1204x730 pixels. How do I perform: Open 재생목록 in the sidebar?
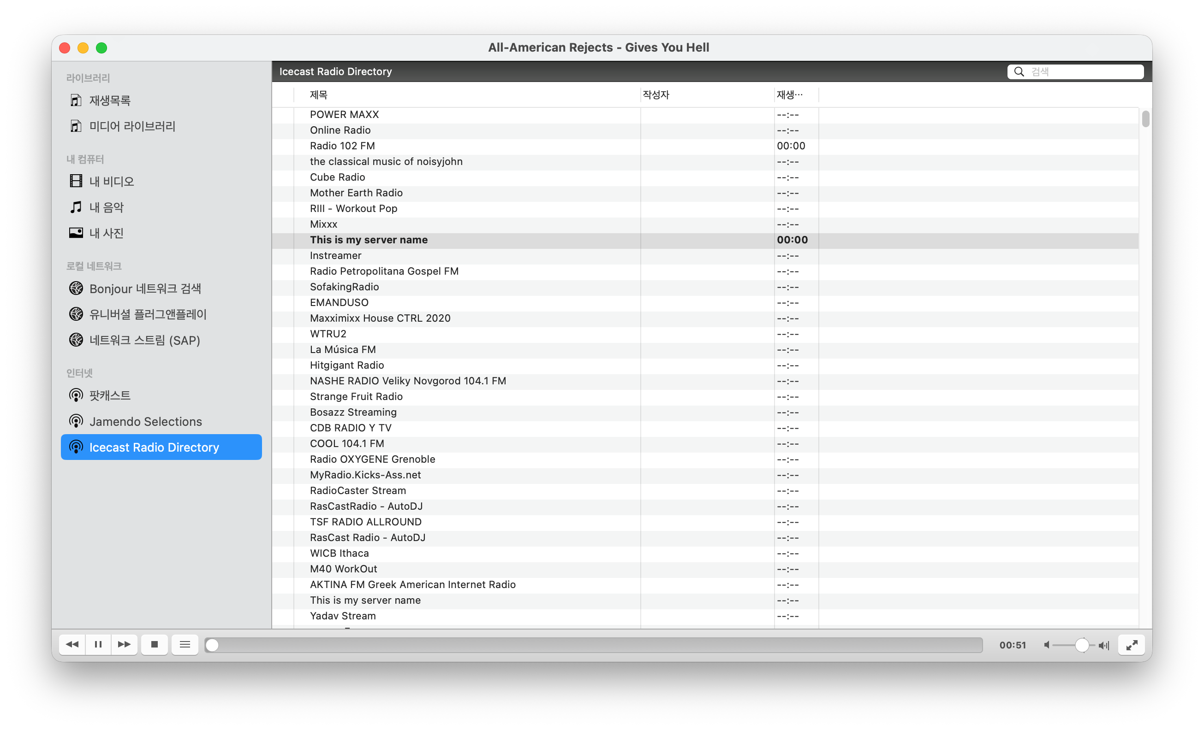click(x=110, y=100)
